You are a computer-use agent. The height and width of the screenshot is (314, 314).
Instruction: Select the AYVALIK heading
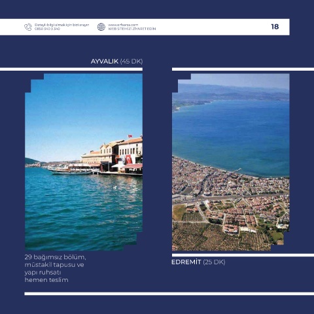(x=105, y=61)
